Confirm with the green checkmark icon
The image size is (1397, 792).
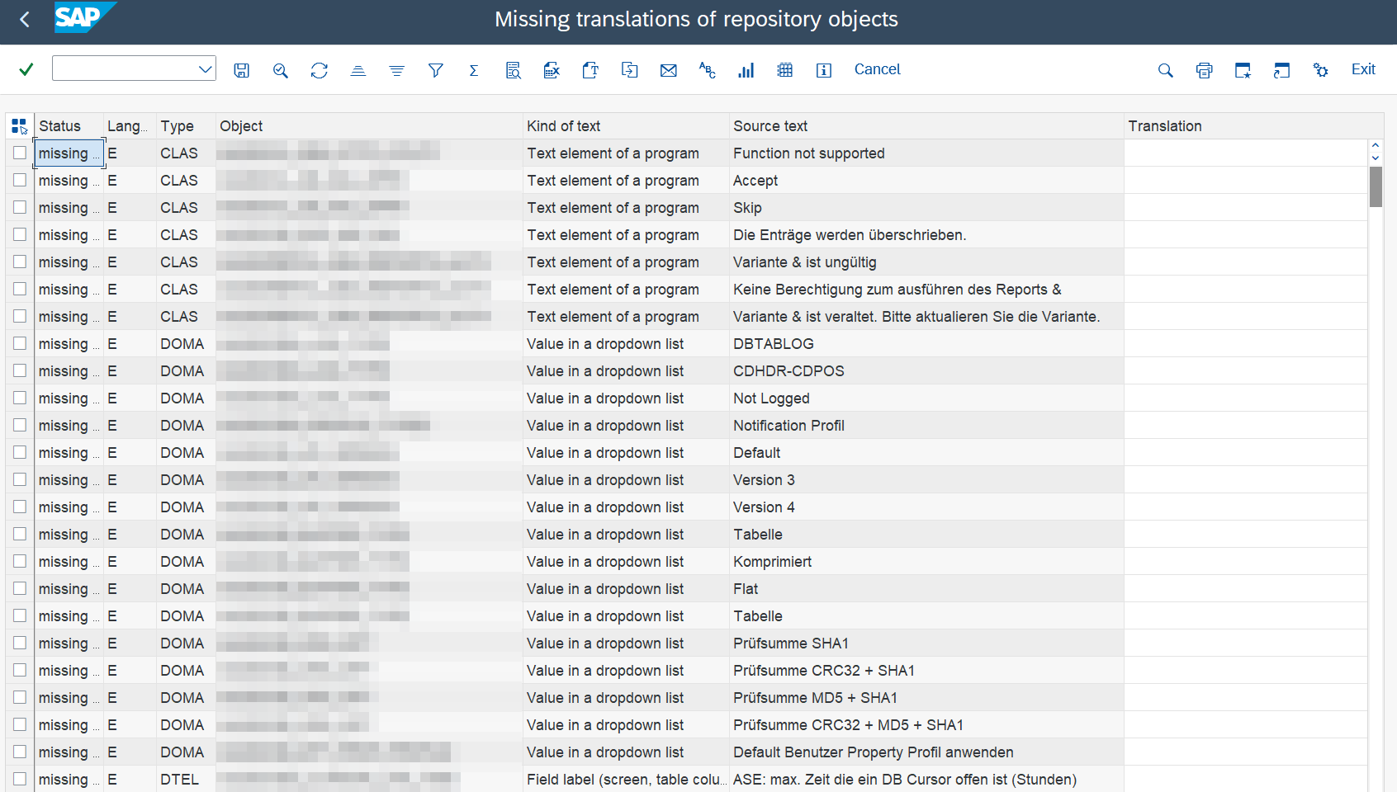click(26, 69)
